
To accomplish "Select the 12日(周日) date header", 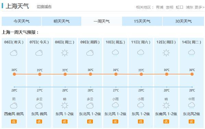I will tap(166, 42).
